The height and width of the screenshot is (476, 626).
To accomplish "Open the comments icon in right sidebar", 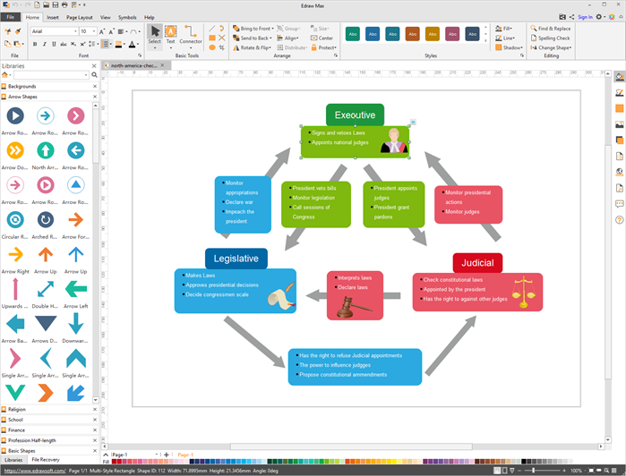I will pyautogui.click(x=619, y=204).
